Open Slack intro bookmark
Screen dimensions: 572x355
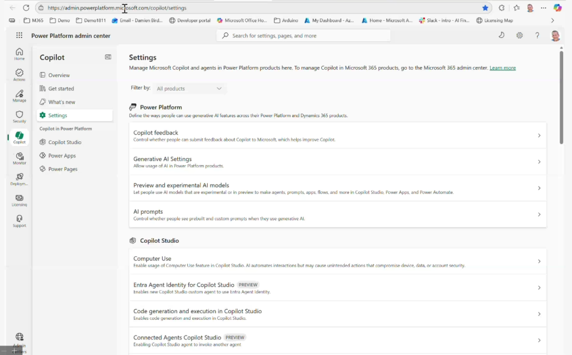[444, 21]
